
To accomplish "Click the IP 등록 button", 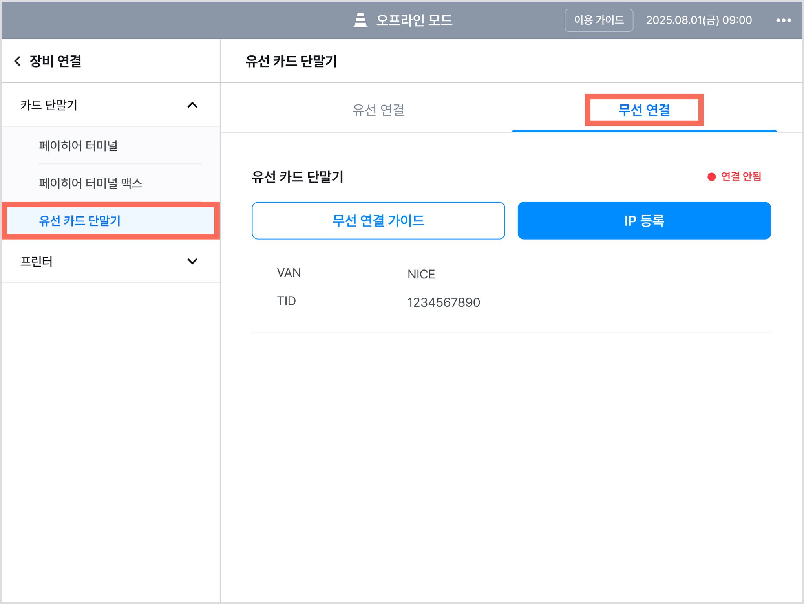I will (x=644, y=221).
